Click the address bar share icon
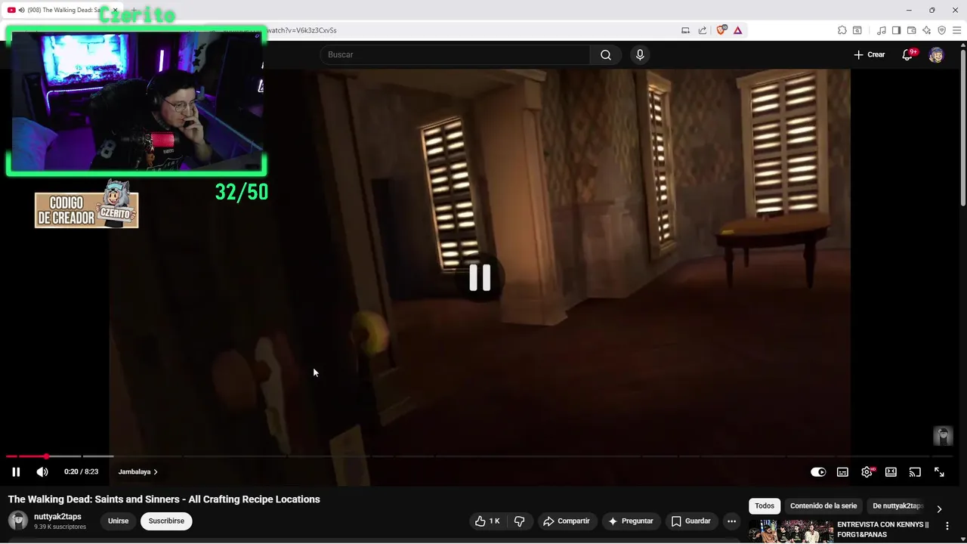Image resolution: width=967 pixels, height=544 pixels. pyautogui.click(x=703, y=30)
